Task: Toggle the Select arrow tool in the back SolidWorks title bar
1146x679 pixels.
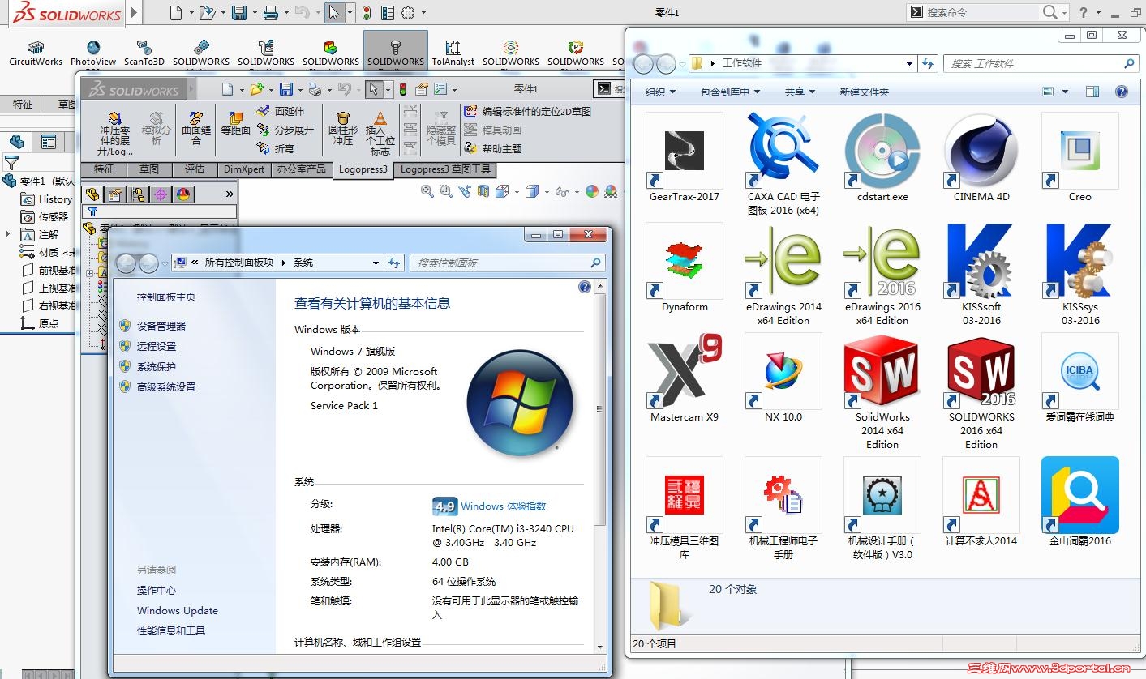Action: point(333,13)
